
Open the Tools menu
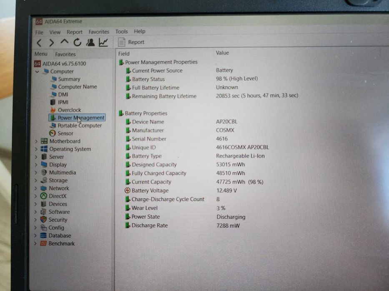(121, 32)
